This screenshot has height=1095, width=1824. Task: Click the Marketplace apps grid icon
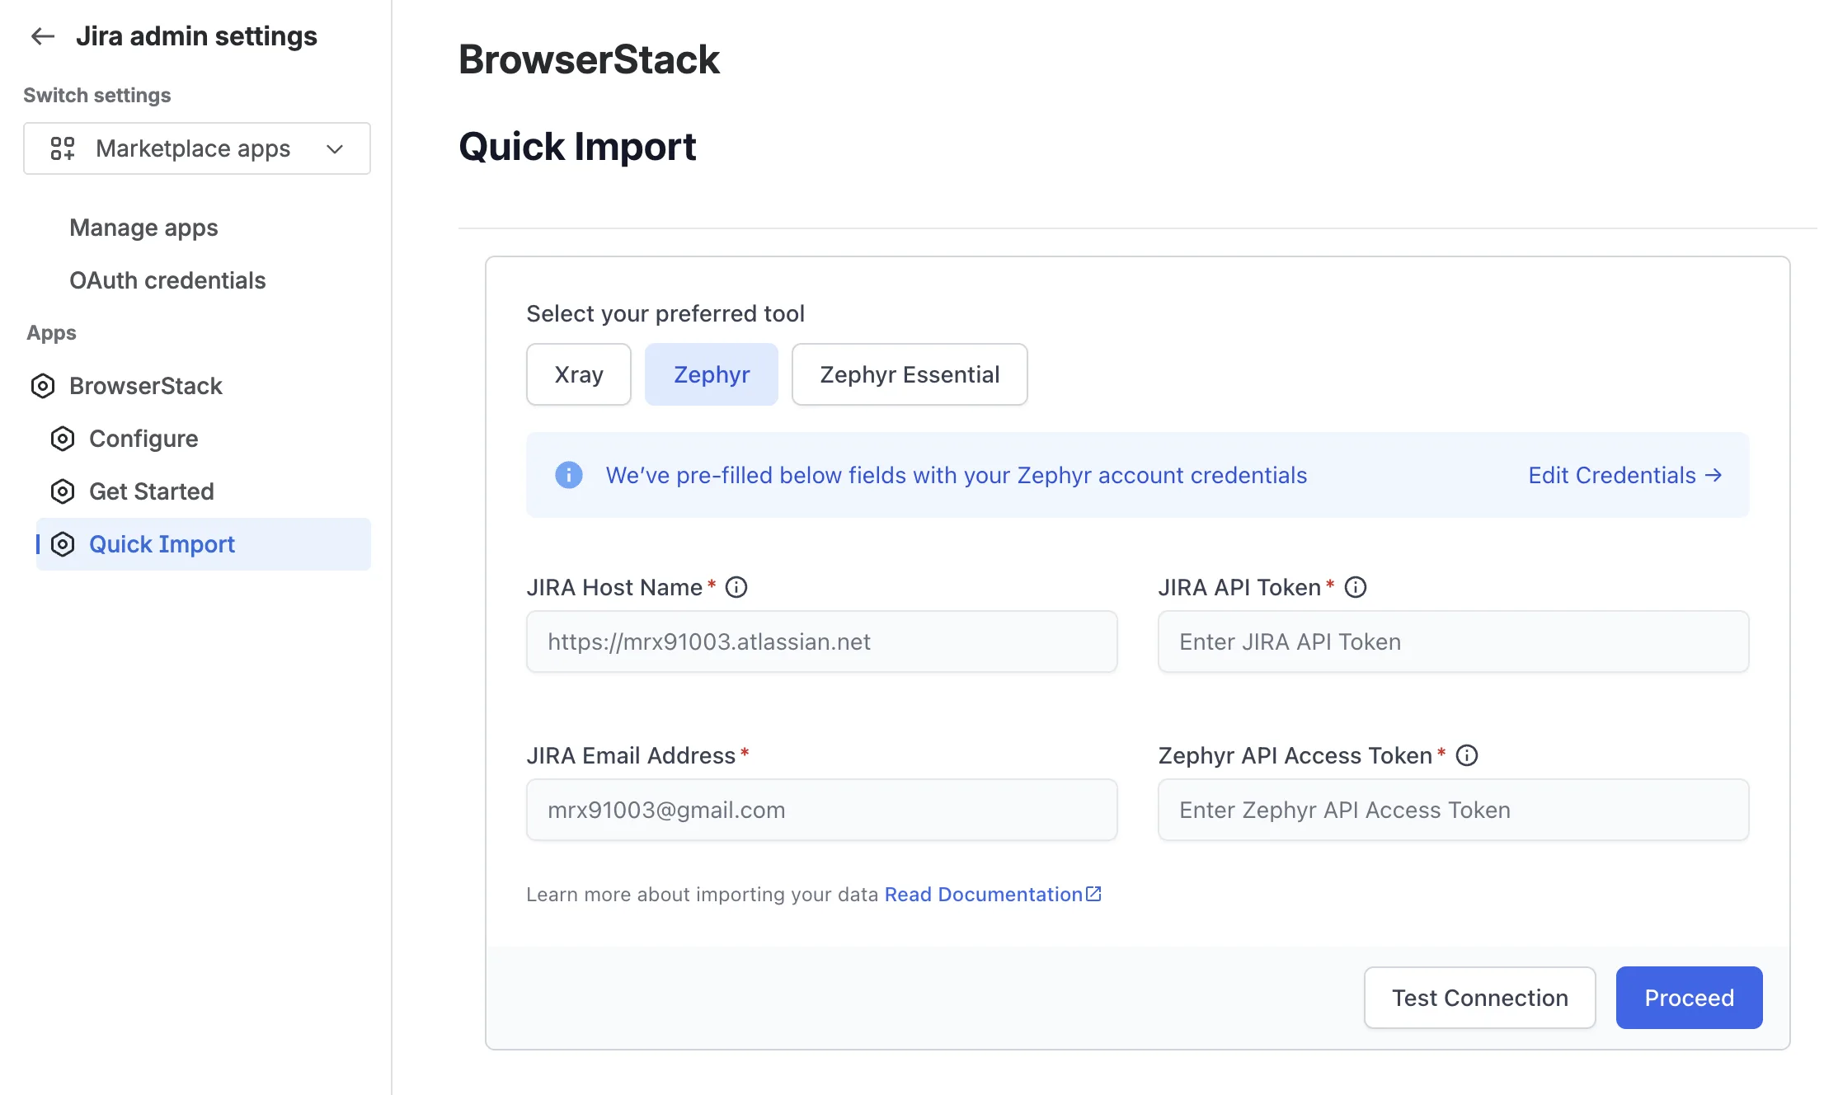63,148
